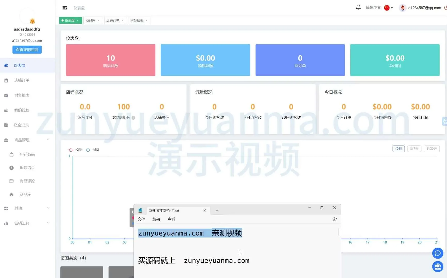The image size is (447, 278).
Task: Expand the 营销工具 sidebar menu
Action: (48, 223)
